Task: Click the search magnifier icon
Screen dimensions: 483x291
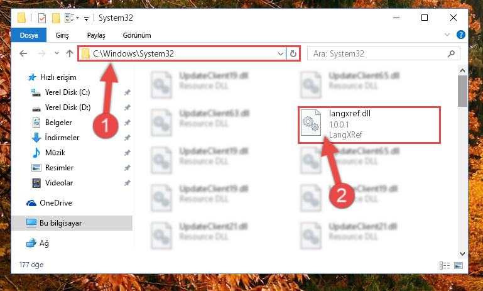Action: click(x=451, y=54)
